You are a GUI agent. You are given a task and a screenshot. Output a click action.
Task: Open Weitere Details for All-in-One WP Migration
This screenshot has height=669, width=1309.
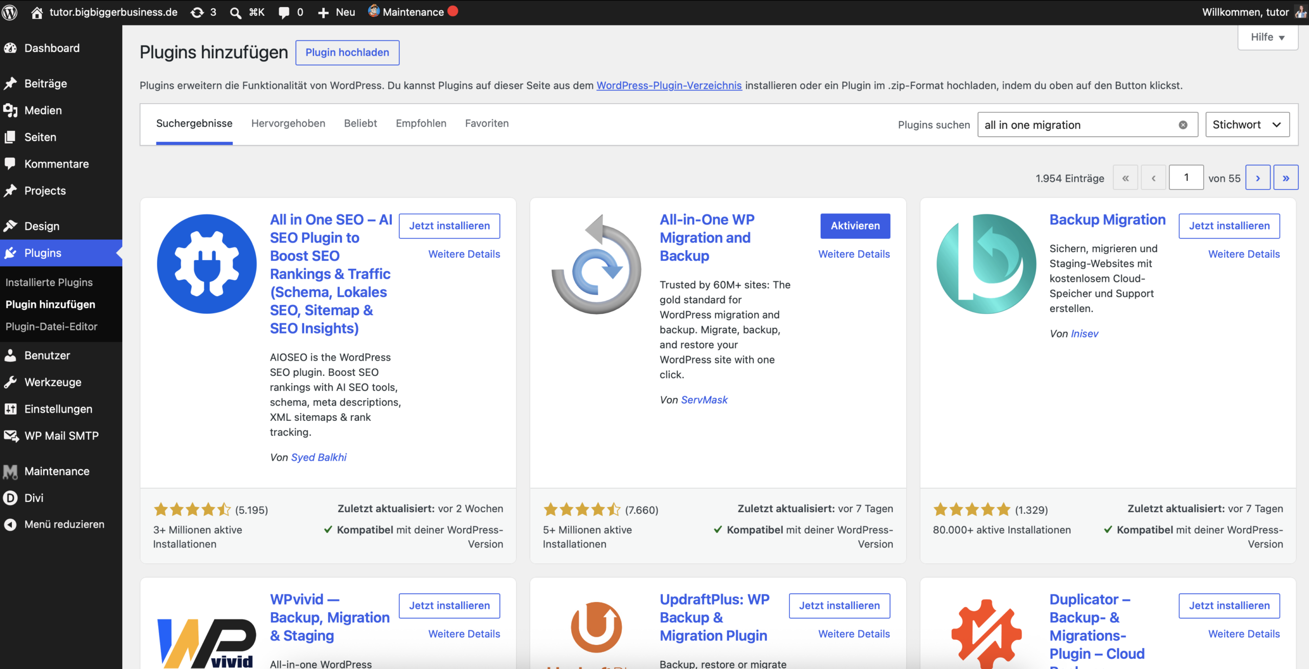854,254
